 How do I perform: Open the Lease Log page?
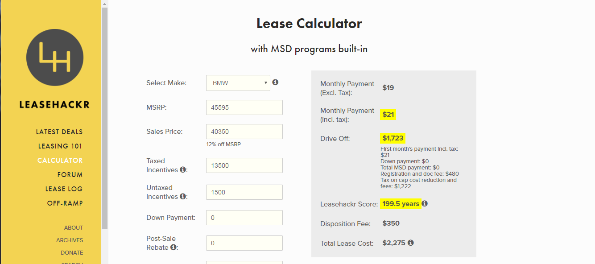tap(64, 189)
